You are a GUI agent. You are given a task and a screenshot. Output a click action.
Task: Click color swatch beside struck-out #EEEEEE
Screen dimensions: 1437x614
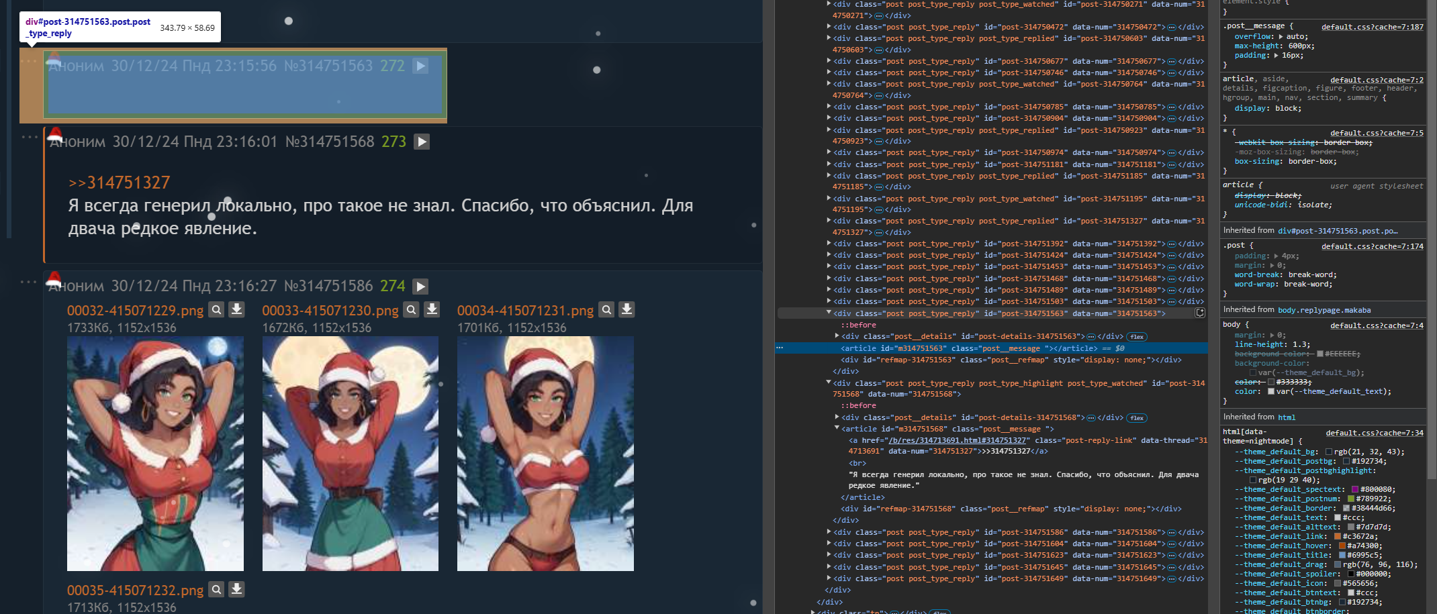pyautogui.click(x=1319, y=354)
